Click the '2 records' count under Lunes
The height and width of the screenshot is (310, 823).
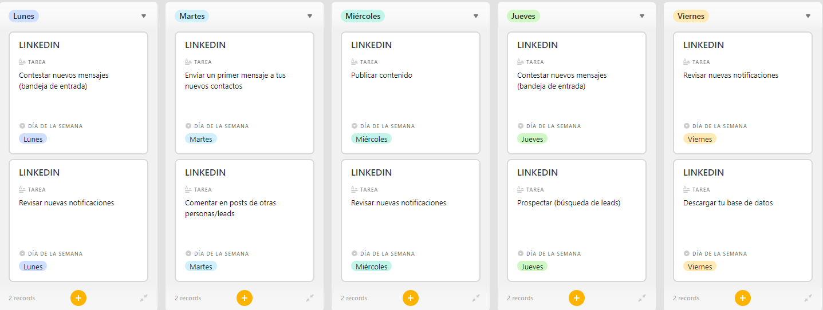point(22,298)
